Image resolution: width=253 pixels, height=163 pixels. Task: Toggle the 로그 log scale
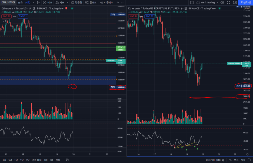pyautogui.click(x=236, y=160)
